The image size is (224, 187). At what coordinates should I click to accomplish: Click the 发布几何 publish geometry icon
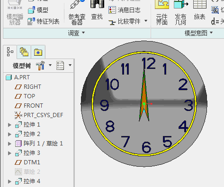pyautogui.click(x=181, y=4)
